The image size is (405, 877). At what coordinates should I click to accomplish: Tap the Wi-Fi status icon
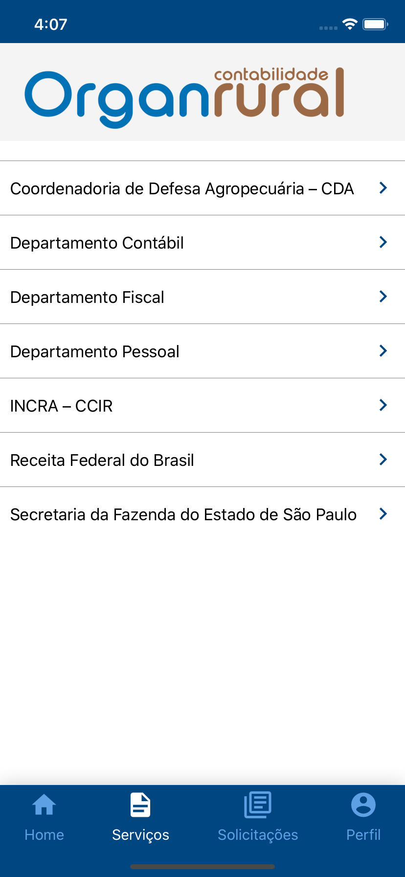[x=350, y=24]
